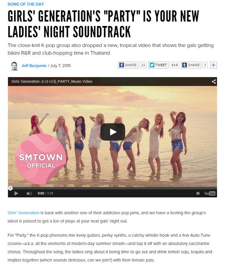Click the small play button in player controls
This screenshot has width=230, height=268.
16,193
